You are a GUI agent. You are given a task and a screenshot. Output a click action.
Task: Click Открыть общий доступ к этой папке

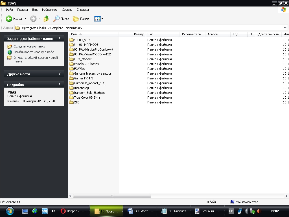pos(36,59)
